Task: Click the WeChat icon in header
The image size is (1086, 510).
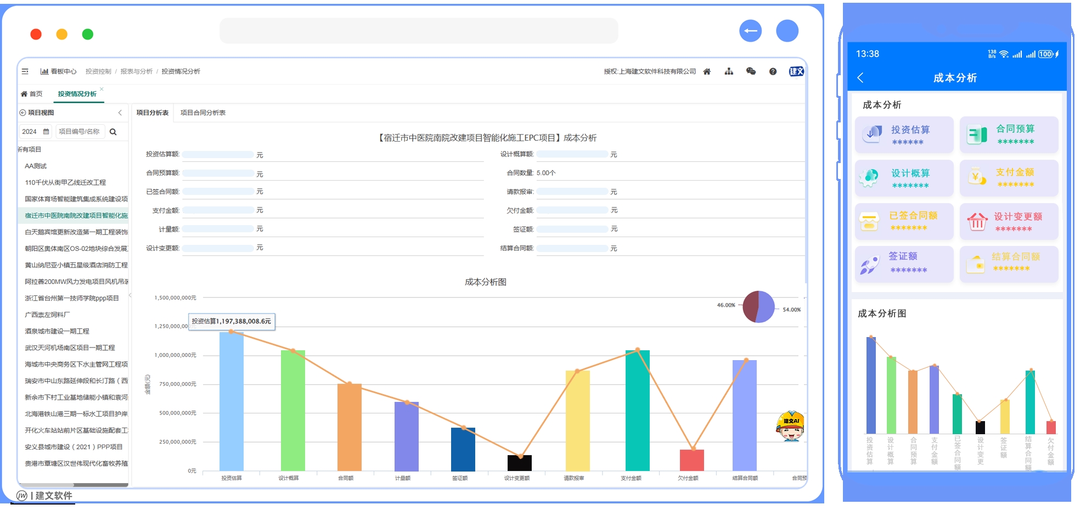Action: tap(751, 71)
